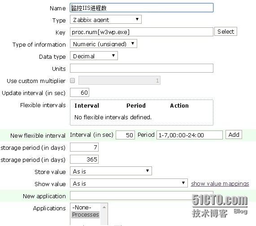Viewport: 256px width, 226px height.
Task: Open the Show value dropdown
Action: click(x=129, y=183)
